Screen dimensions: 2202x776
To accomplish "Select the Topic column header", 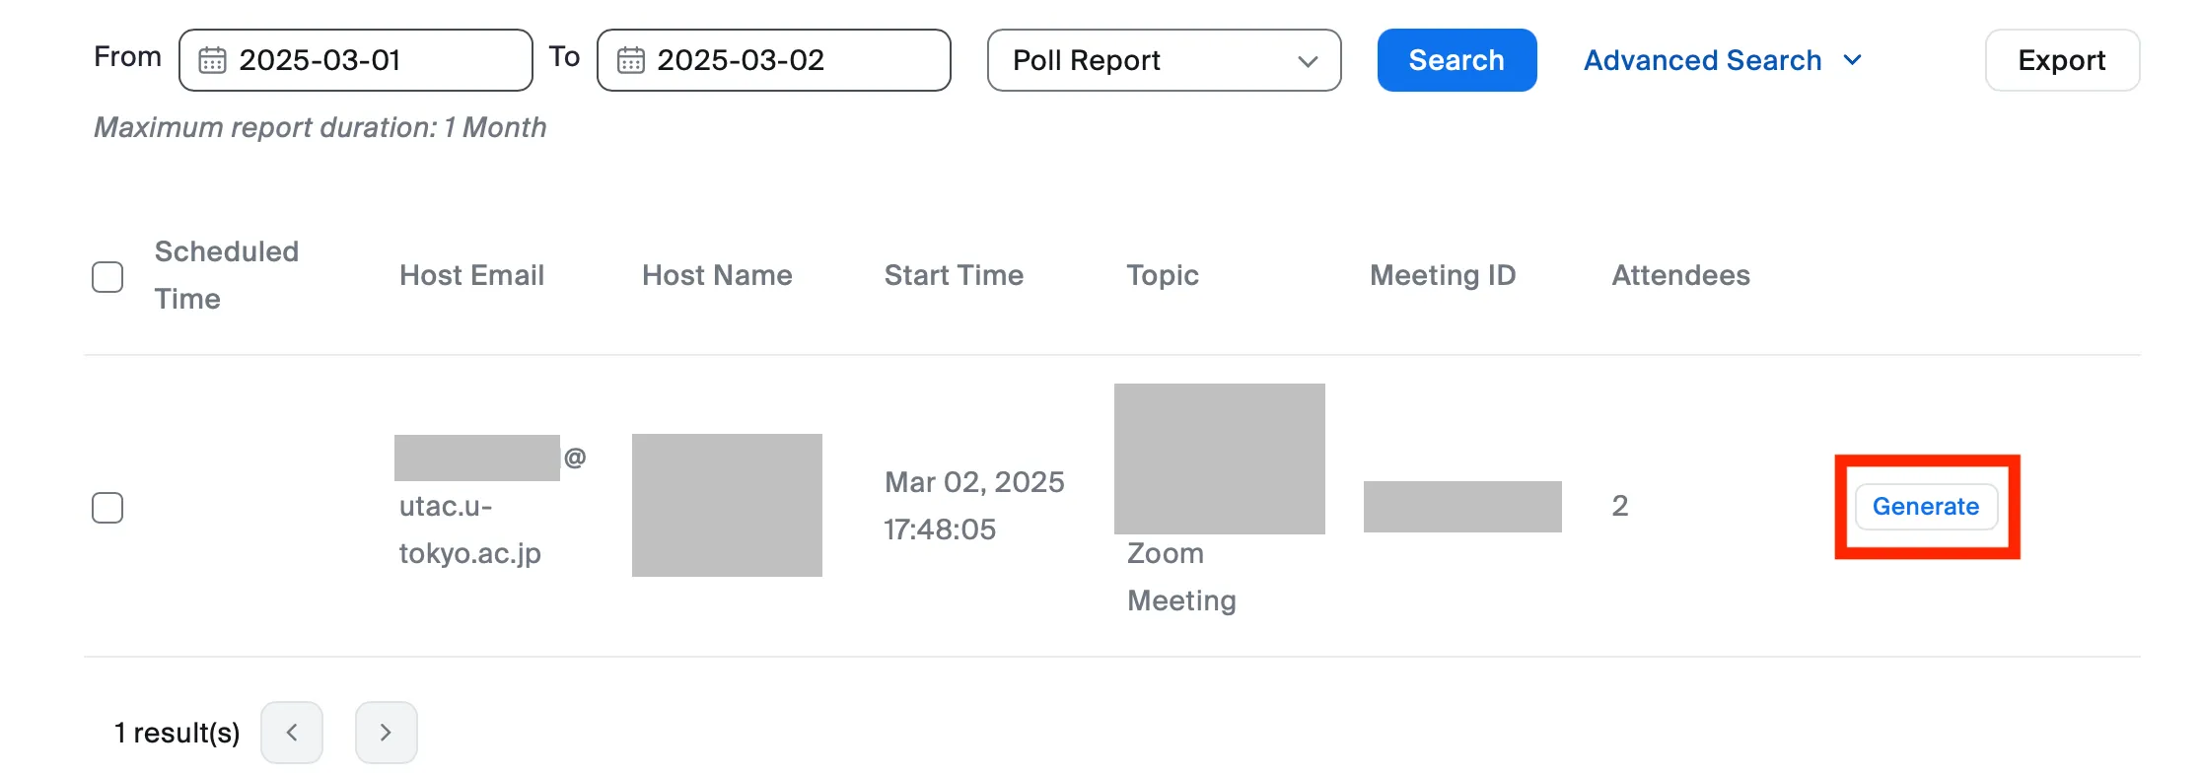I will [1162, 275].
